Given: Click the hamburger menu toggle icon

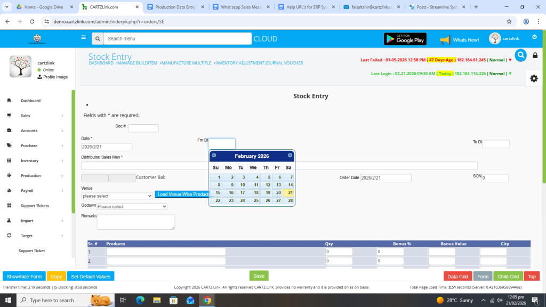Looking at the screenshot, I should pyautogui.click(x=83, y=38).
